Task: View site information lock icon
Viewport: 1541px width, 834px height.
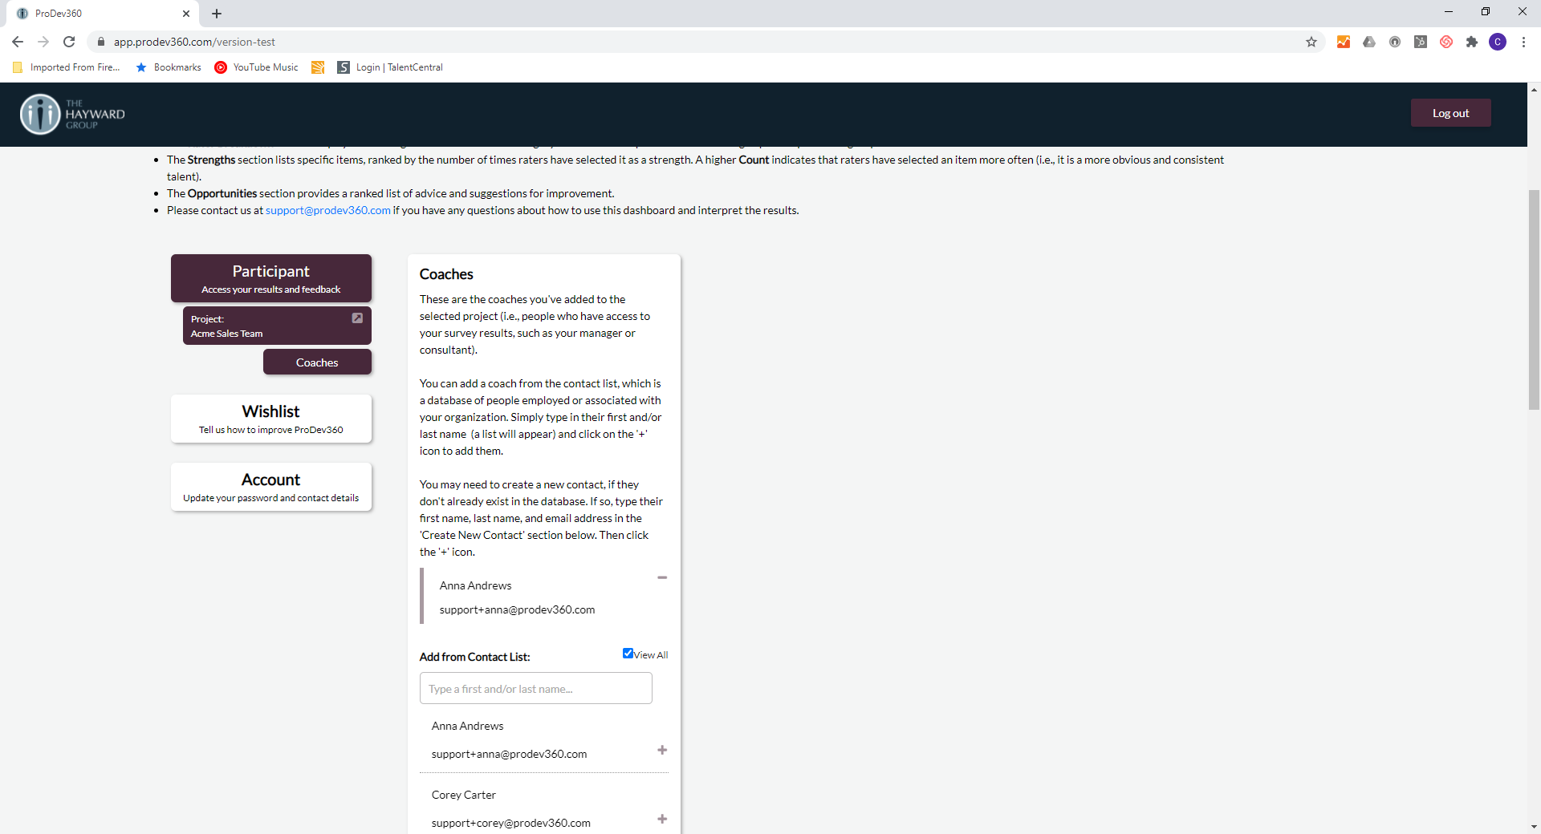Action: pyautogui.click(x=101, y=42)
